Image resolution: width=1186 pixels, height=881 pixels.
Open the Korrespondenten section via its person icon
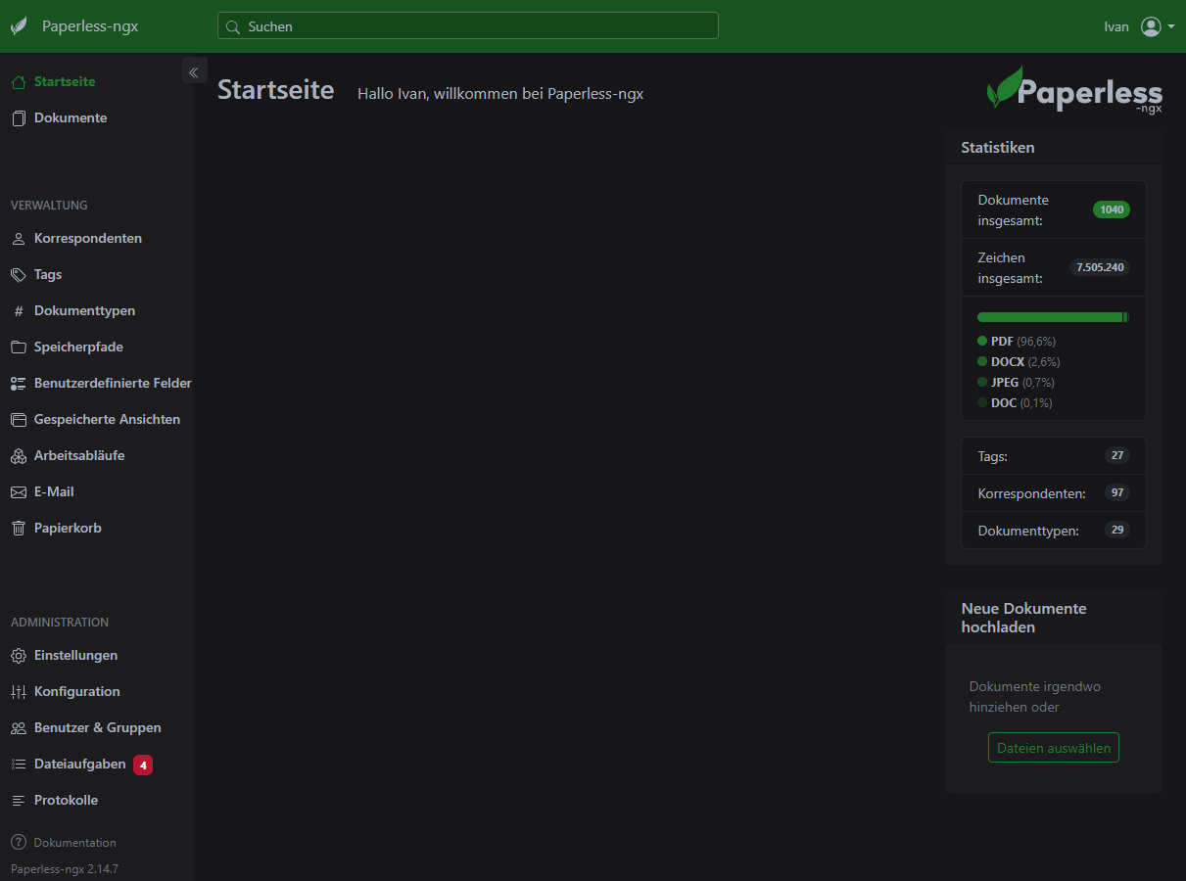[18, 238]
